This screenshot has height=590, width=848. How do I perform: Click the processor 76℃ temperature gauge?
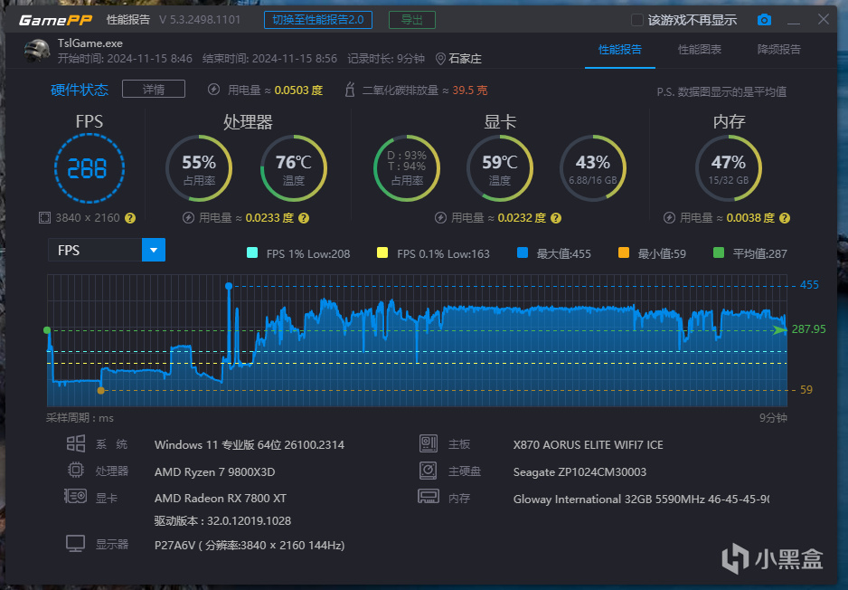[x=294, y=168]
